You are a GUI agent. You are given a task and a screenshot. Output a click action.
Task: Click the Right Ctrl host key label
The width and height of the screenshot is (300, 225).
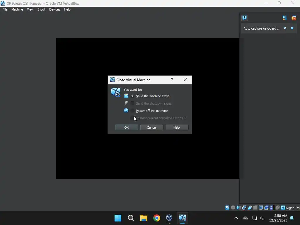[293, 208]
